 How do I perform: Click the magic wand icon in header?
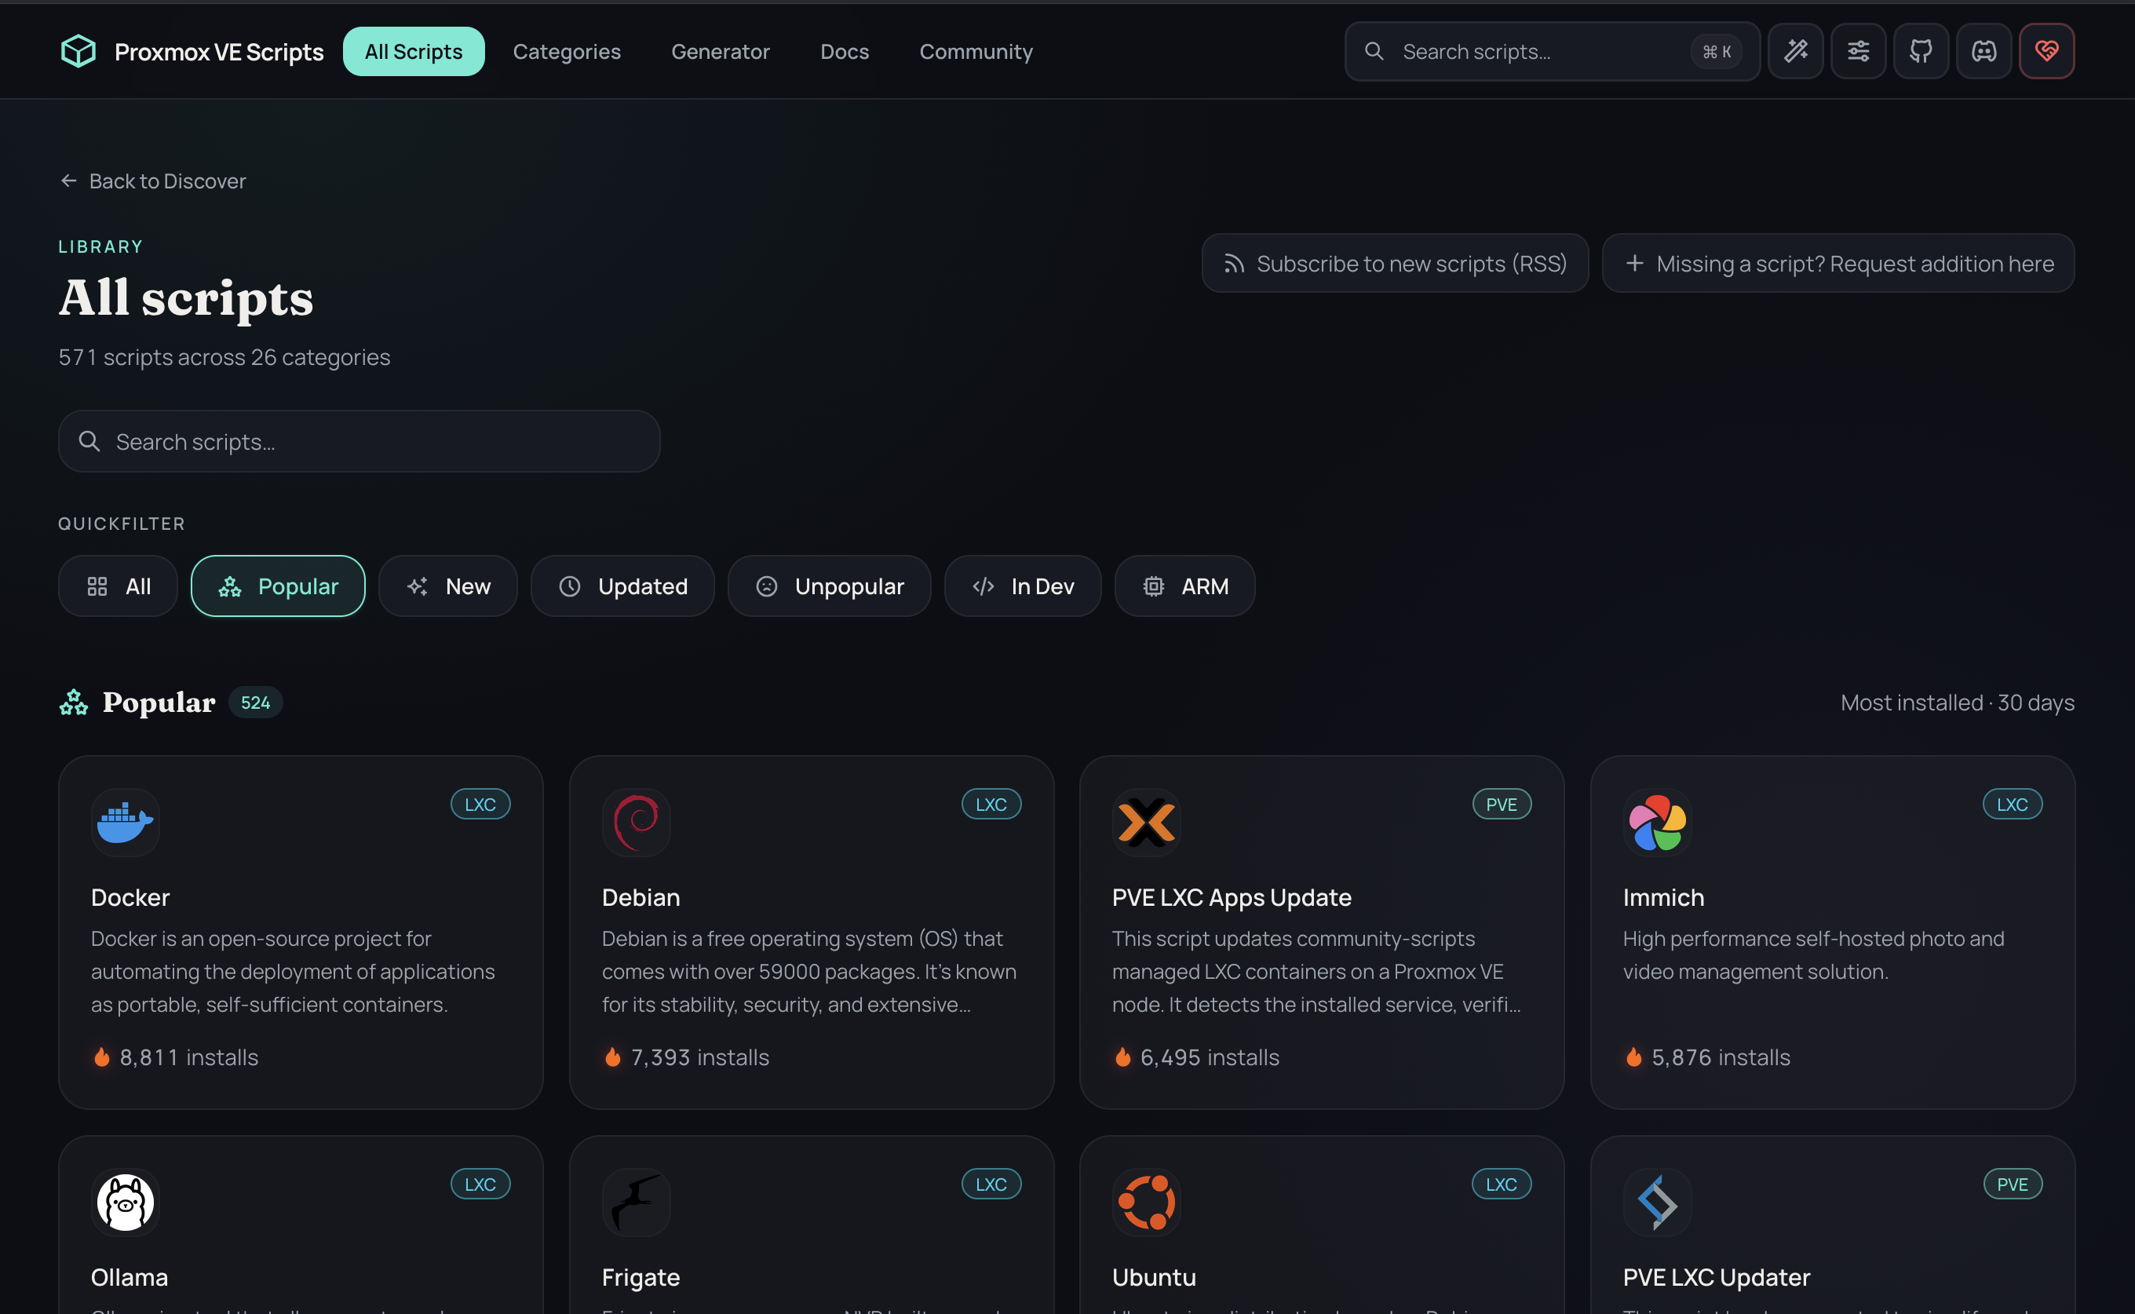tap(1795, 51)
